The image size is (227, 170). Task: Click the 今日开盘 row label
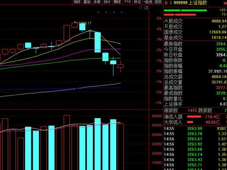(173, 49)
